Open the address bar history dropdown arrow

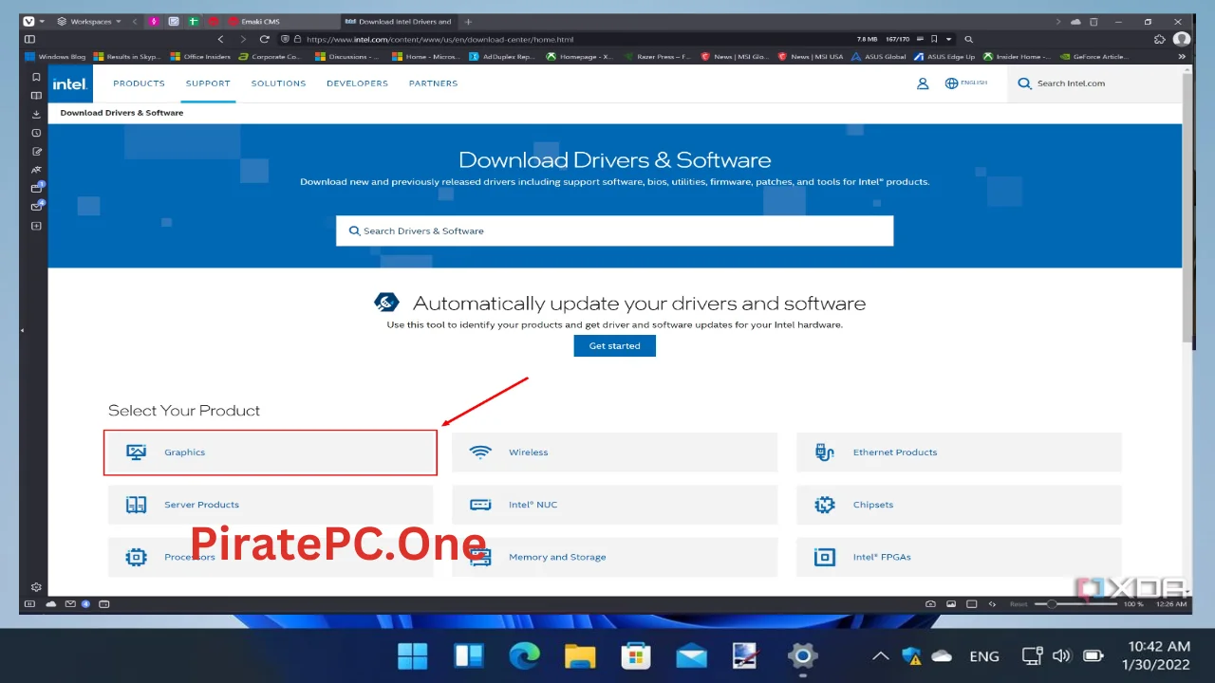(948, 39)
